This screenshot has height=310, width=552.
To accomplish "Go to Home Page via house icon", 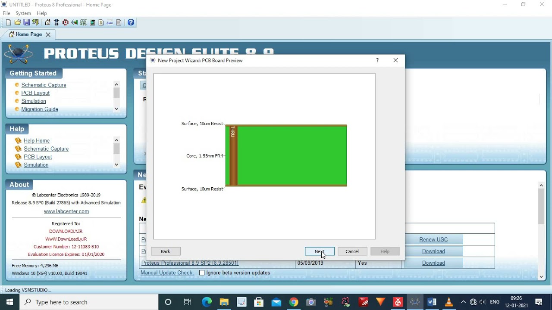I will [x=47, y=22].
